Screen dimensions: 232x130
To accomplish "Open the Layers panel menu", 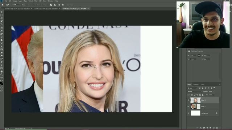I will coord(220,84).
